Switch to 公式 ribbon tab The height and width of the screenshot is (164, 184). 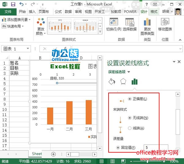point(58,12)
